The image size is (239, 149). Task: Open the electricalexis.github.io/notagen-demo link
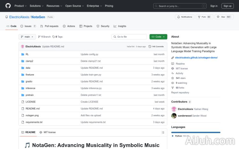pyautogui.click(x=196, y=58)
